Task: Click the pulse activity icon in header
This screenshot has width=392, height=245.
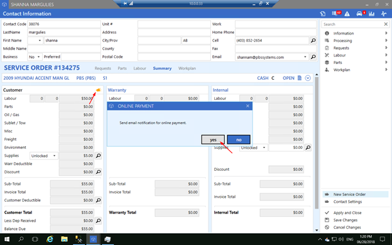Action: pos(384,14)
